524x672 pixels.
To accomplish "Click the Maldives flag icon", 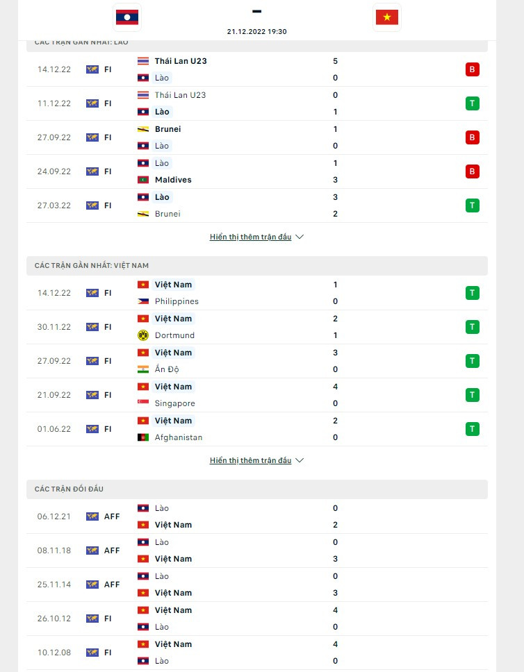I will pos(143,180).
